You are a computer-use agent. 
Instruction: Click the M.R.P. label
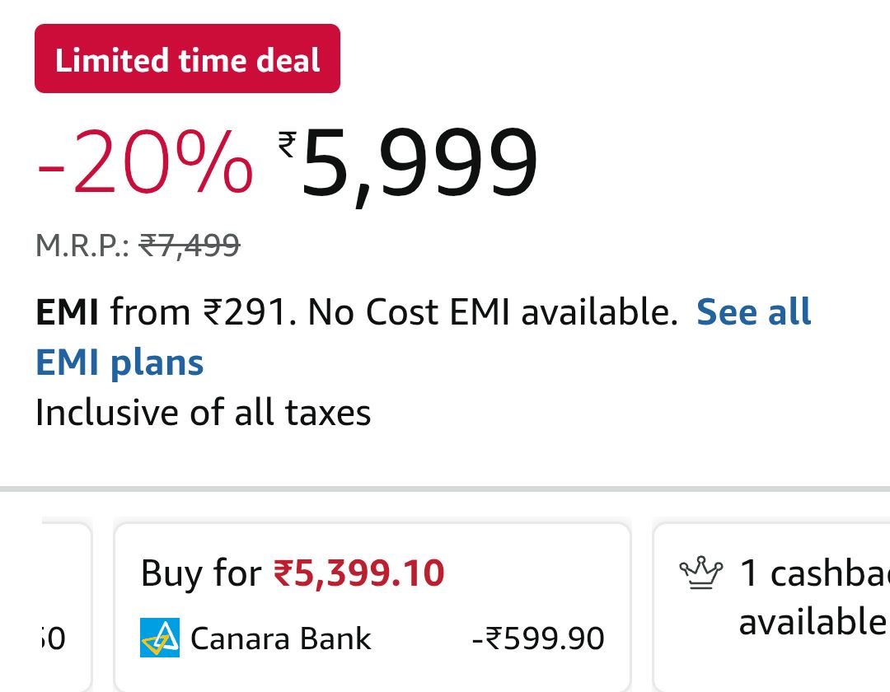pyautogui.click(x=82, y=245)
